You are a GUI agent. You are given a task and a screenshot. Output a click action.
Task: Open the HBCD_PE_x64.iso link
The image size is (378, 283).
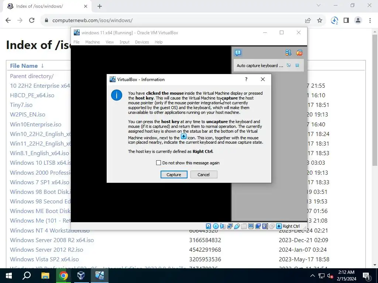coord(32,95)
